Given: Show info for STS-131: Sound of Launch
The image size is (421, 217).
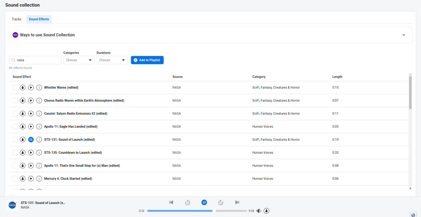Looking at the screenshot, I should click(39, 139).
